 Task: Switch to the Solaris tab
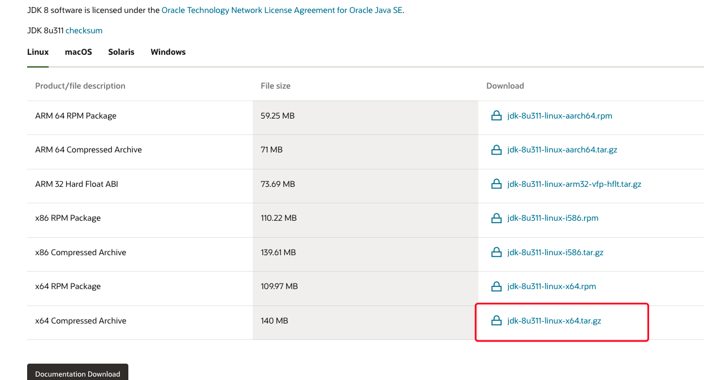(x=121, y=52)
